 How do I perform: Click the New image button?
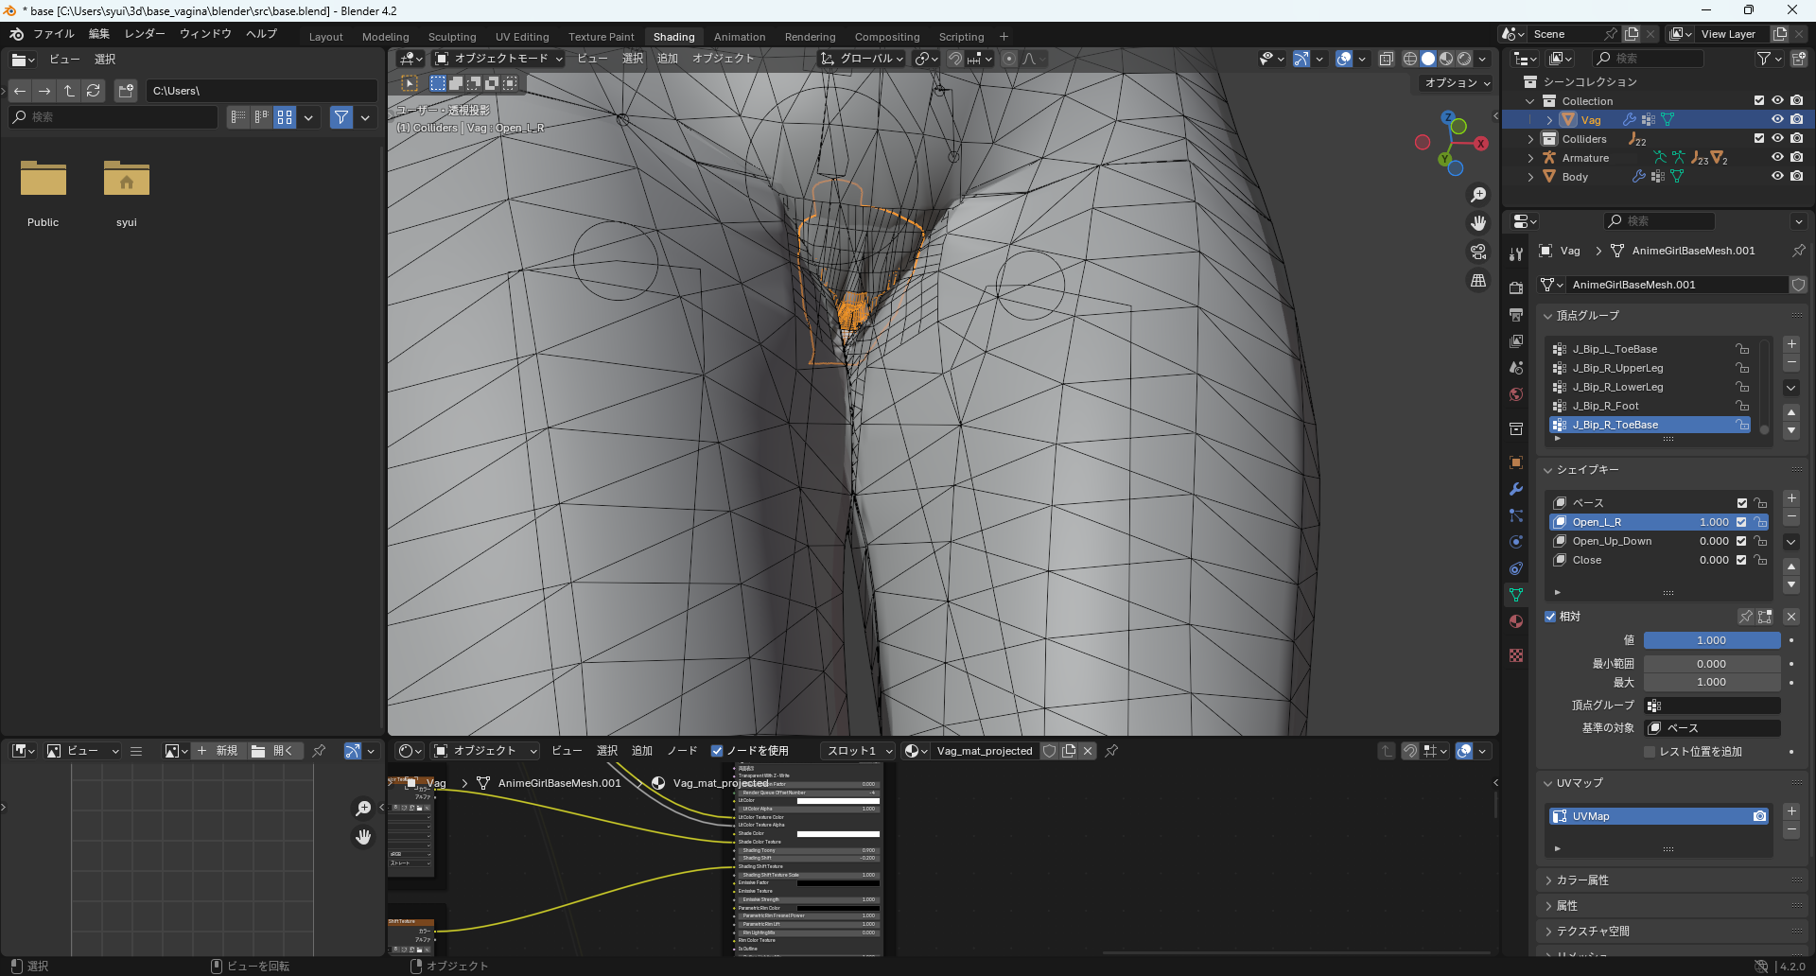[218, 751]
